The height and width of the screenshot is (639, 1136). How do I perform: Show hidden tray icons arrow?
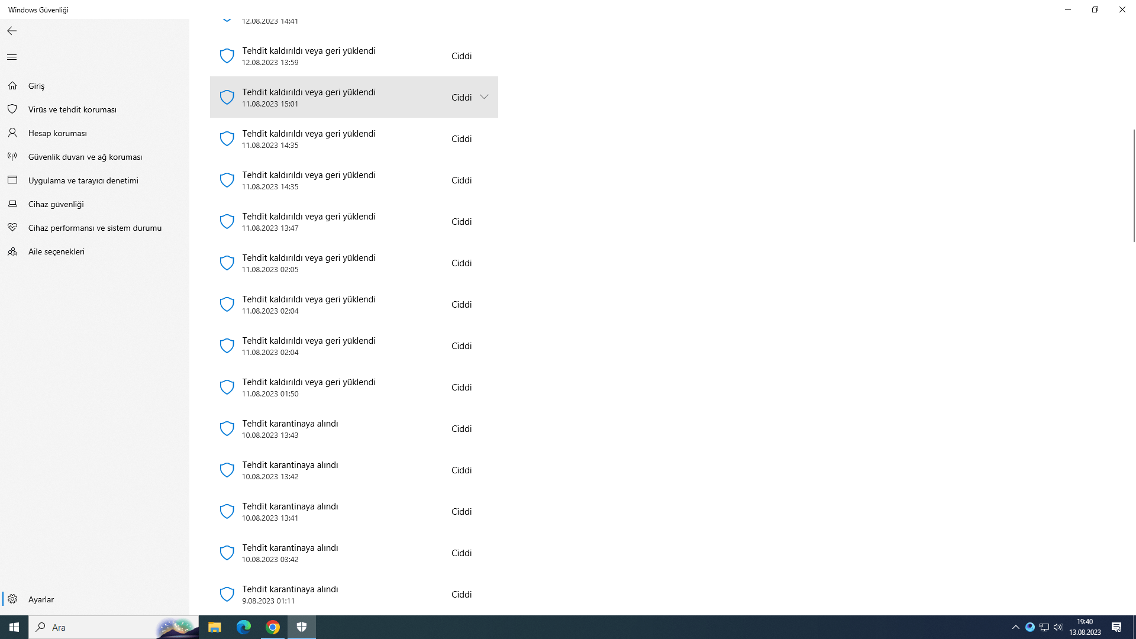pyautogui.click(x=1016, y=627)
